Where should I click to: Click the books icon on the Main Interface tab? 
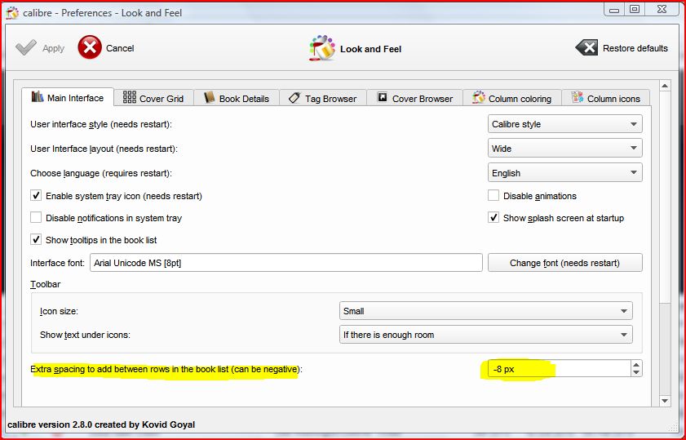(x=38, y=97)
